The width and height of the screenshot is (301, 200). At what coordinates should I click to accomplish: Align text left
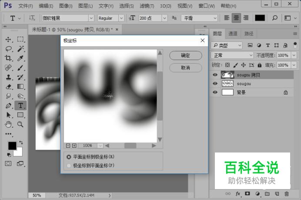click(227, 18)
